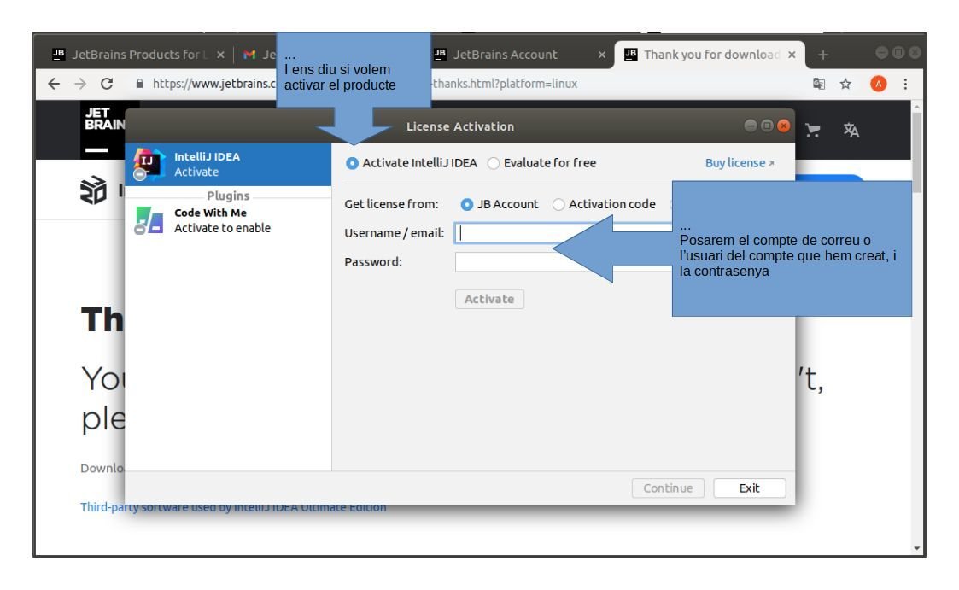Minimize the License Activation dialog
959x590 pixels.
tap(751, 126)
